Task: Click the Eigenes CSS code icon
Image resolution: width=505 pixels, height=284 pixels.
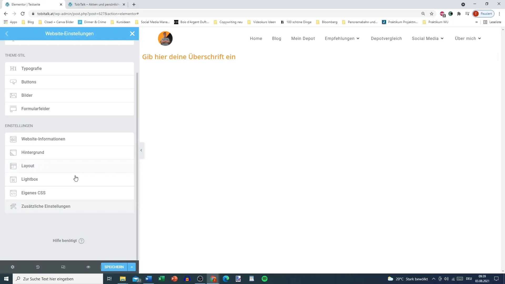Action: tap(13, 193)
